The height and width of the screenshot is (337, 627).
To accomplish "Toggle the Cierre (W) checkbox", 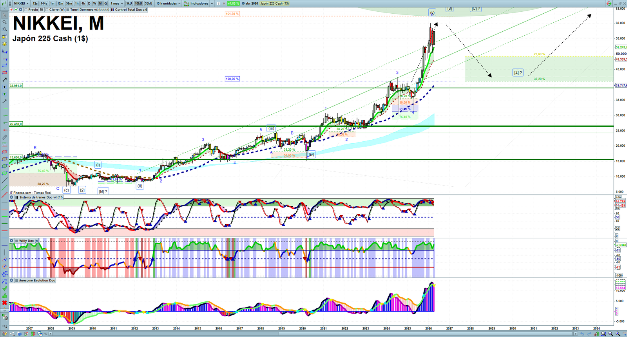I will [x=47, y=10].
